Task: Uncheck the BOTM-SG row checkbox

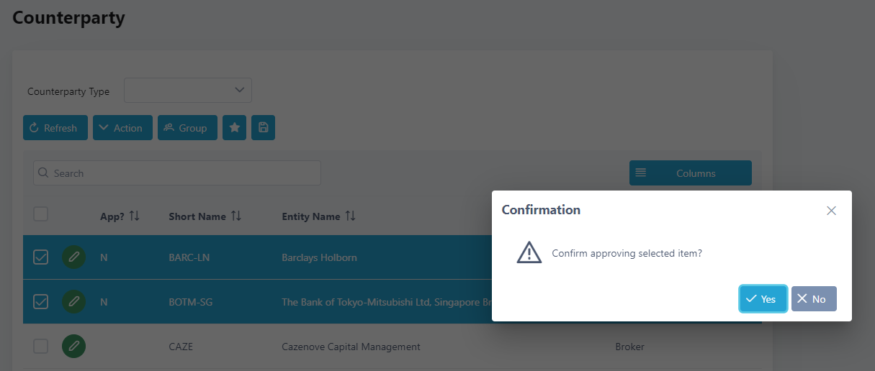Action: tap(41, 302)
